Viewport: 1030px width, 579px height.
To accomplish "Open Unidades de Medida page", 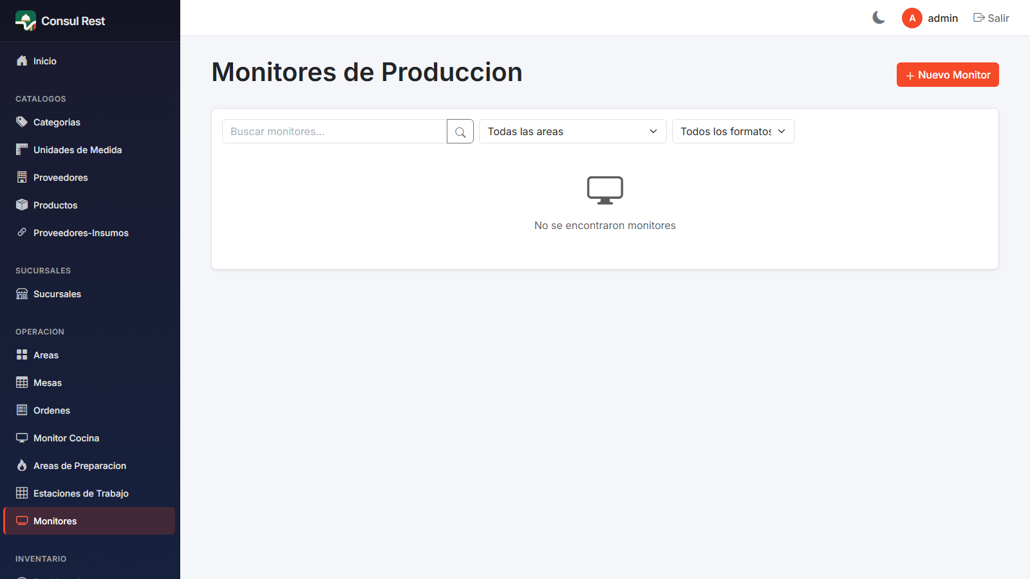I will point(89,150).
